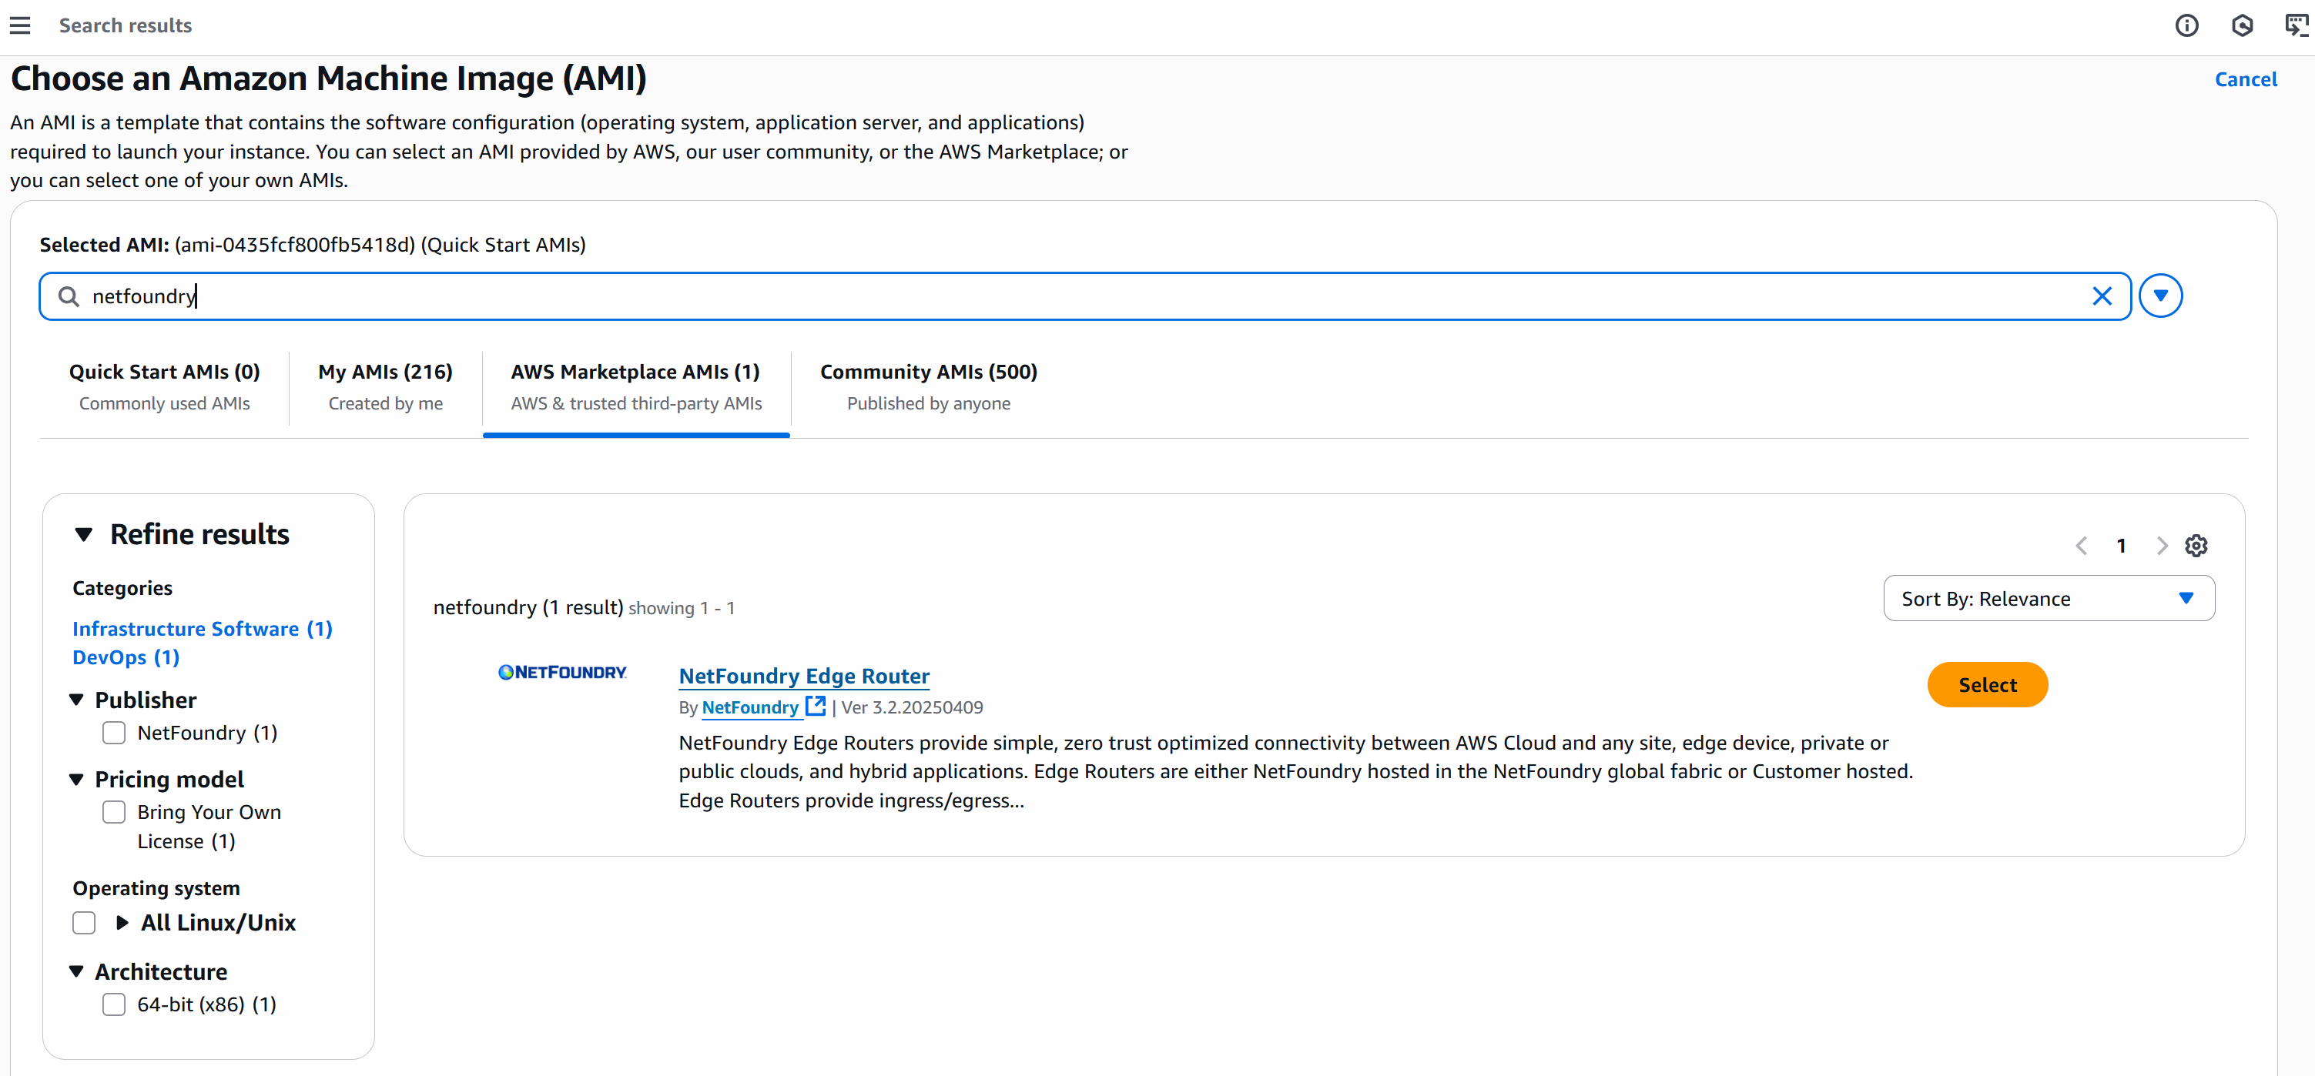Image resolution: width=2315 pixels, height=1076 pixels.
Task: Click the Search results breadcrumb text
Action: point(125,25)
